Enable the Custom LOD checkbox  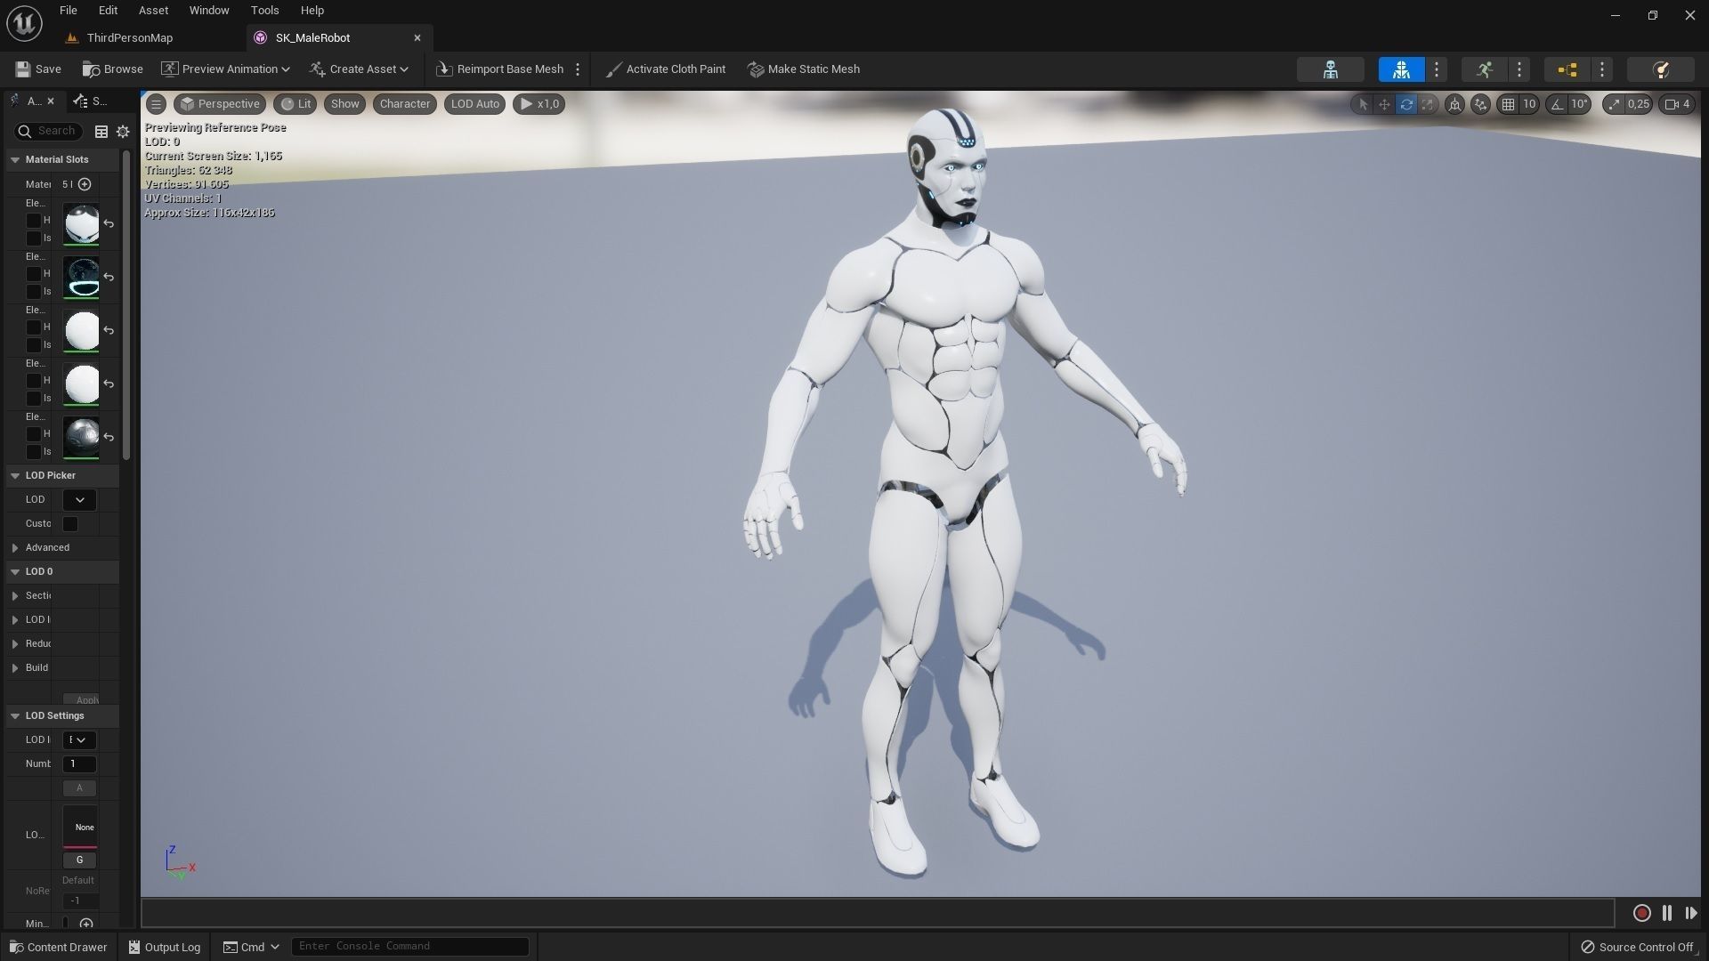(70, 524)
